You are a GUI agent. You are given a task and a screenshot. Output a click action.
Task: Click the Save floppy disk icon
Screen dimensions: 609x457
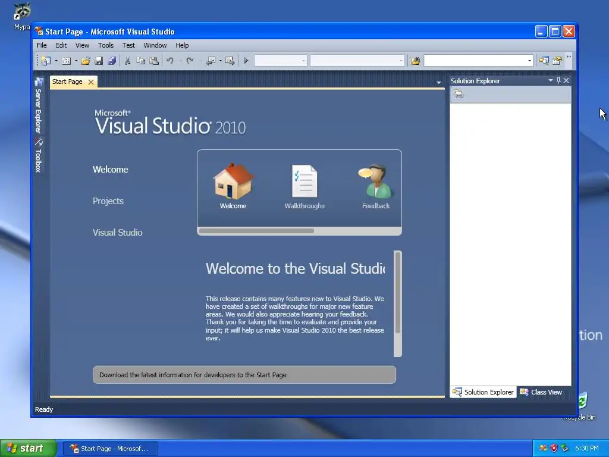click(x=99, y=61)
